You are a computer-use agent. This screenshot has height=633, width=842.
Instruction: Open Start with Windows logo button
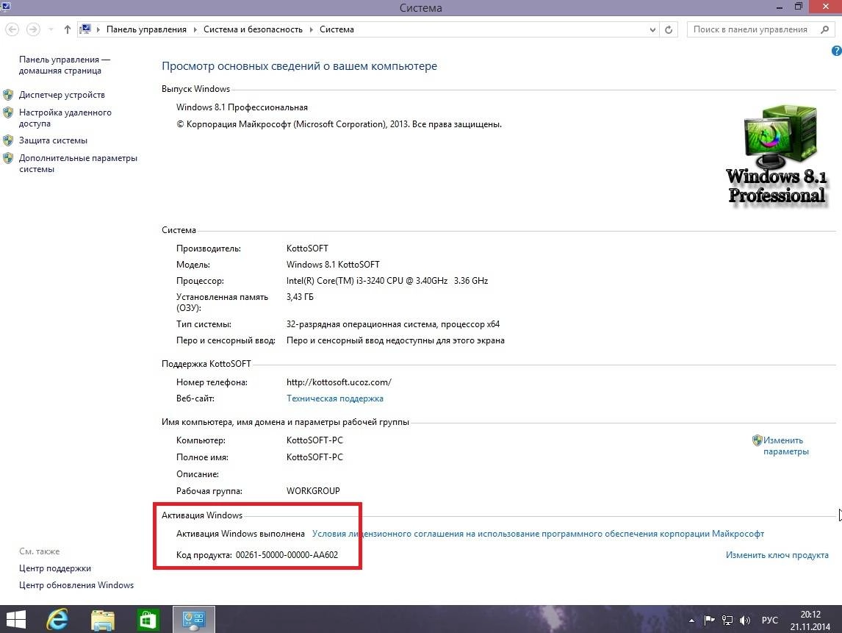tap(15, 620)
